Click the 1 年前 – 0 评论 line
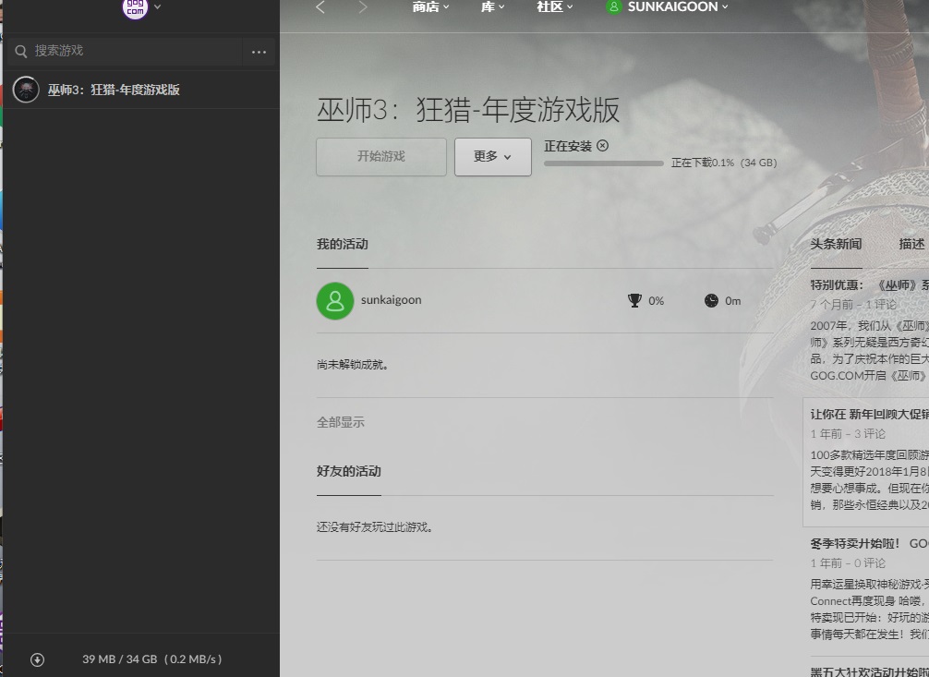Screen dimensions: 929x677 [x=848, y=563]
